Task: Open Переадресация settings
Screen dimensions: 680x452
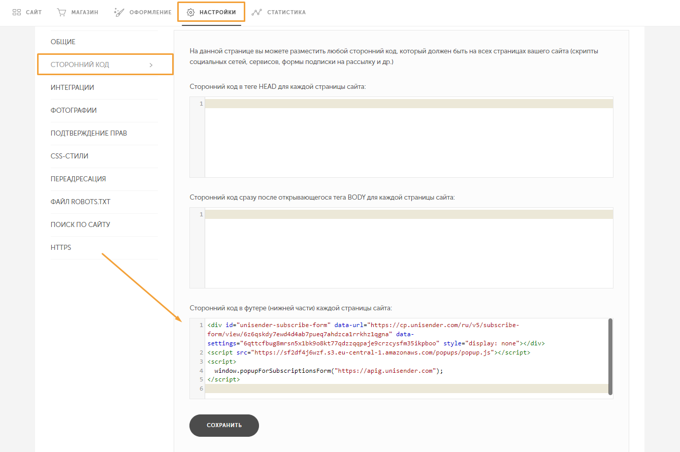Action: [x=78, y=179]
